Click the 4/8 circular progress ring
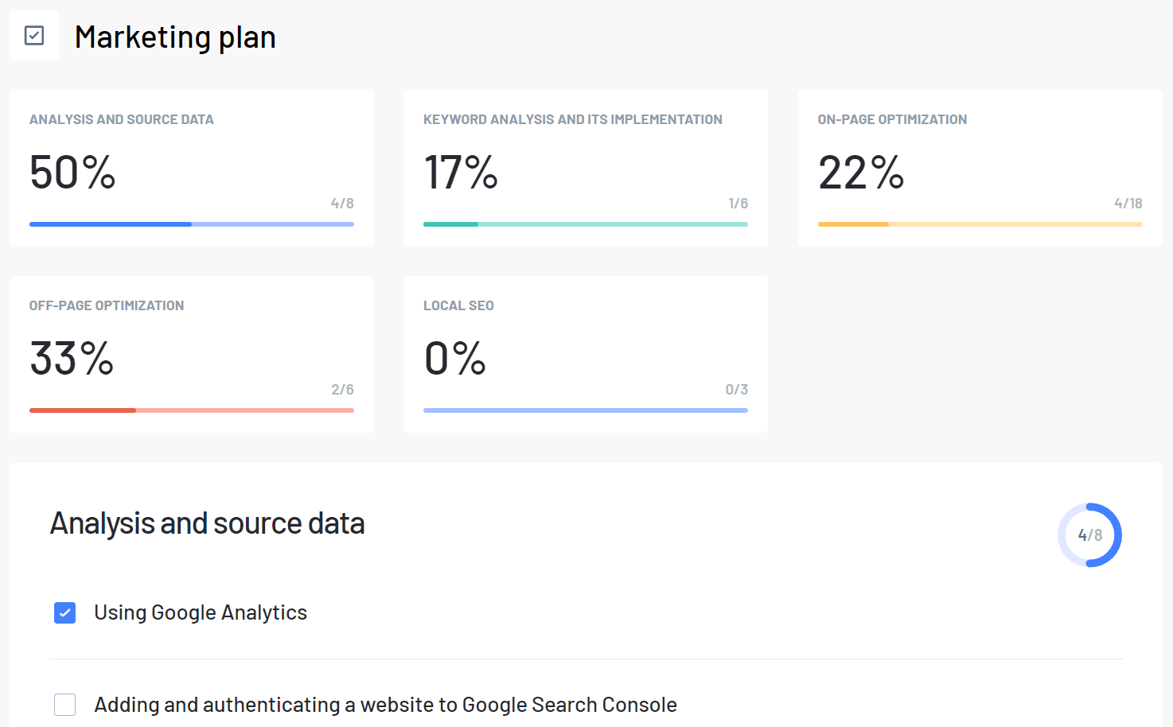The width and height of the screenshot is (1173, 727). [x=1089, y=535]
